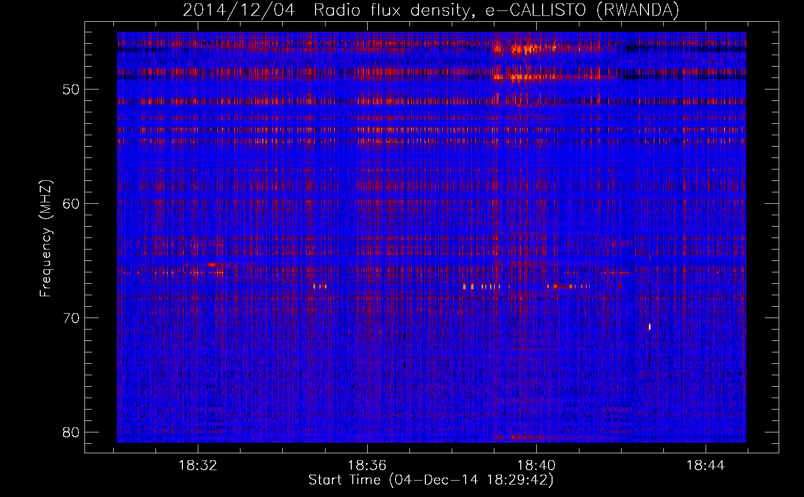Click the 'Frequency (MHZ)' axis label

46,238
